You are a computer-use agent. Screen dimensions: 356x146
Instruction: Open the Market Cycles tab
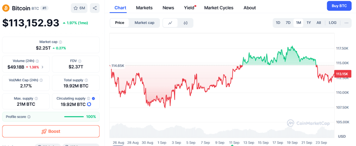(x=219, y=8)
